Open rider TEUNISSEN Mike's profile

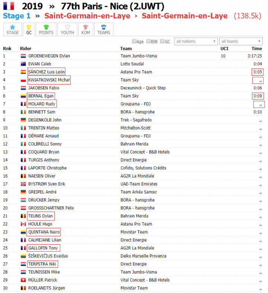tap(44, 272)
